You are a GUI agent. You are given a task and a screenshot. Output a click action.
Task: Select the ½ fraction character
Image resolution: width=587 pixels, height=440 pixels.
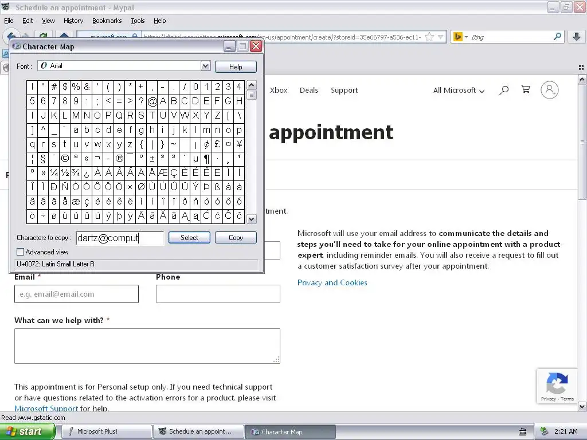click(65, 173)
